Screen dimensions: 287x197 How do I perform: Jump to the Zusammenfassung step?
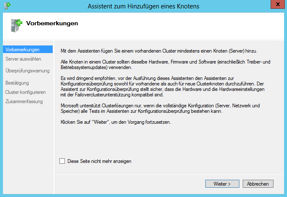click(24, 101)
